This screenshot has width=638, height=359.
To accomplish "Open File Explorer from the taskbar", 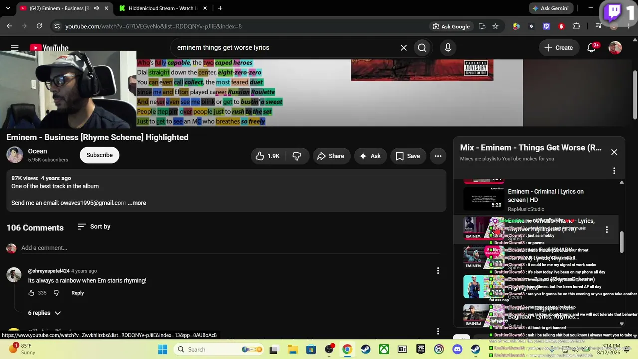I will [x=292, y=350].
